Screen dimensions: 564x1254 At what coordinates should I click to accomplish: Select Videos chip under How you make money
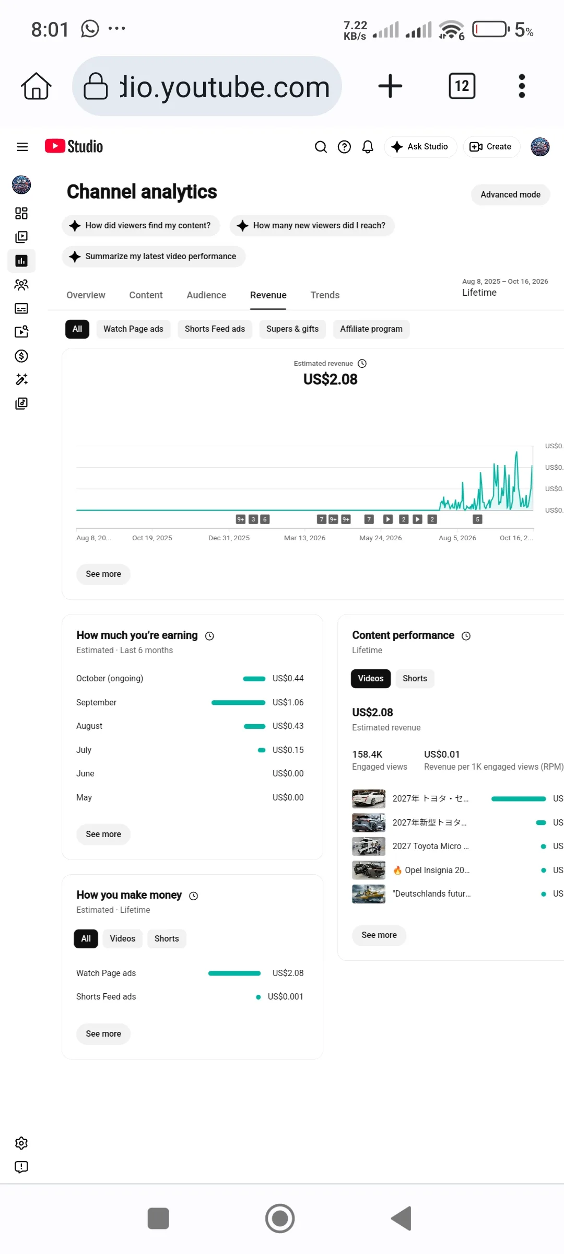point(123,939)
